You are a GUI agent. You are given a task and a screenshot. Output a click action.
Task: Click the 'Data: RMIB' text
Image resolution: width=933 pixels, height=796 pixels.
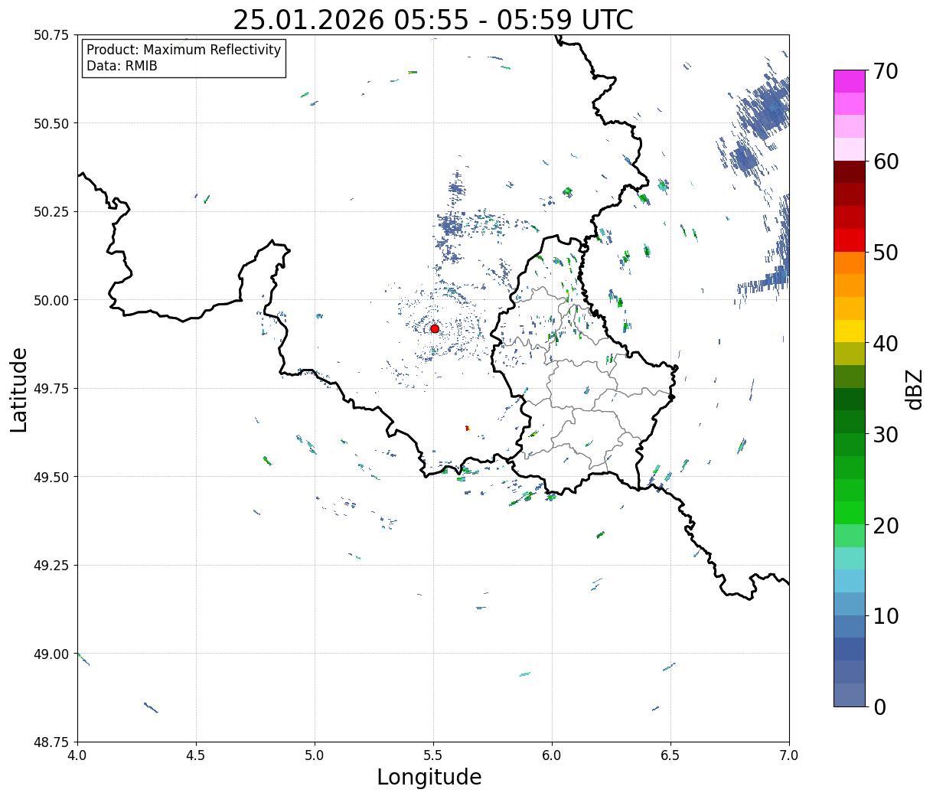(x=122, y=67)
